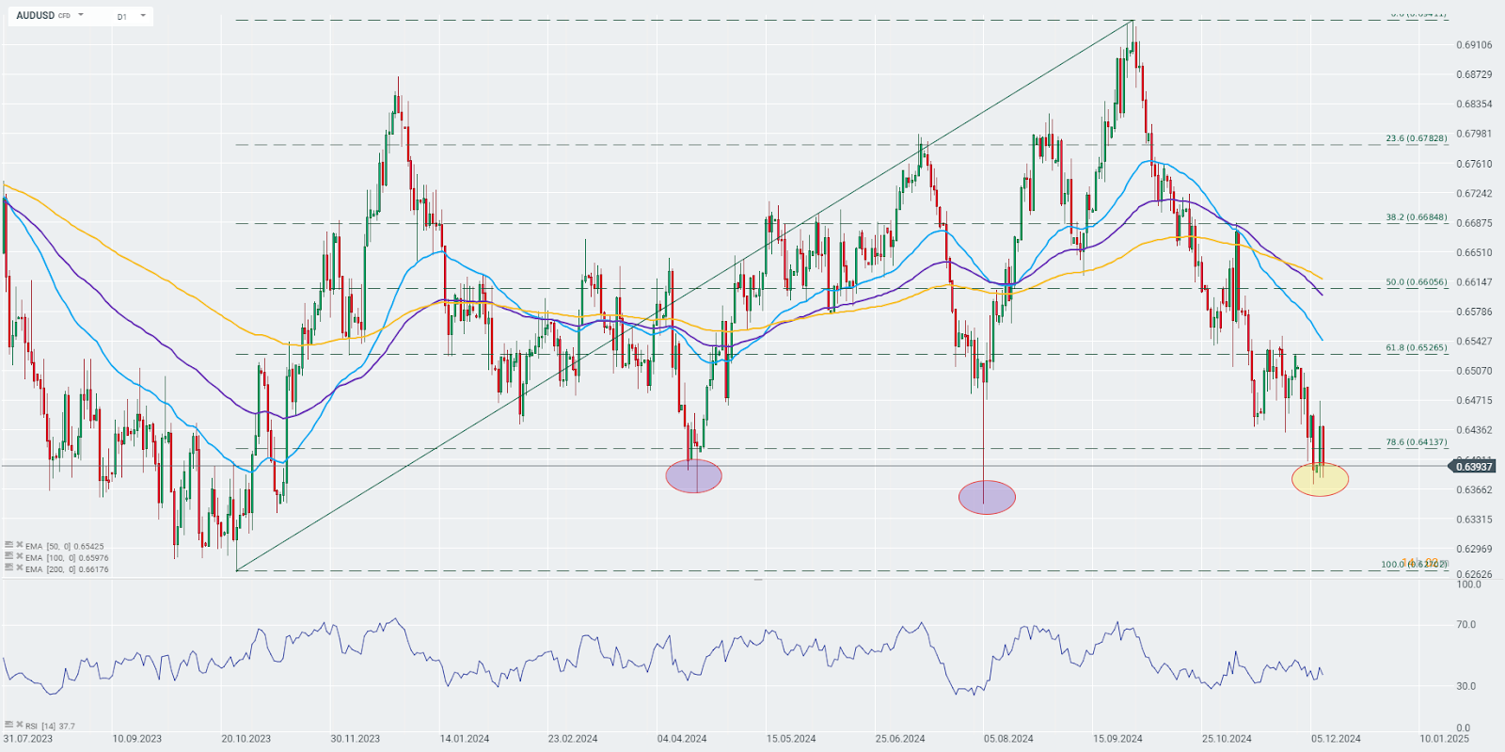Click the 23.6 Fibonacci level label

point(1417,138)
